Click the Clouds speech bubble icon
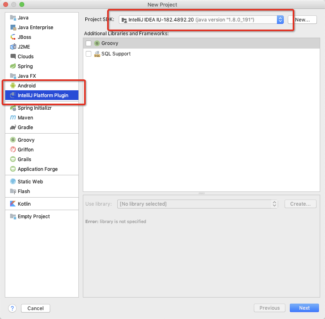Screen dimensions: 325x319 (13, 56)
